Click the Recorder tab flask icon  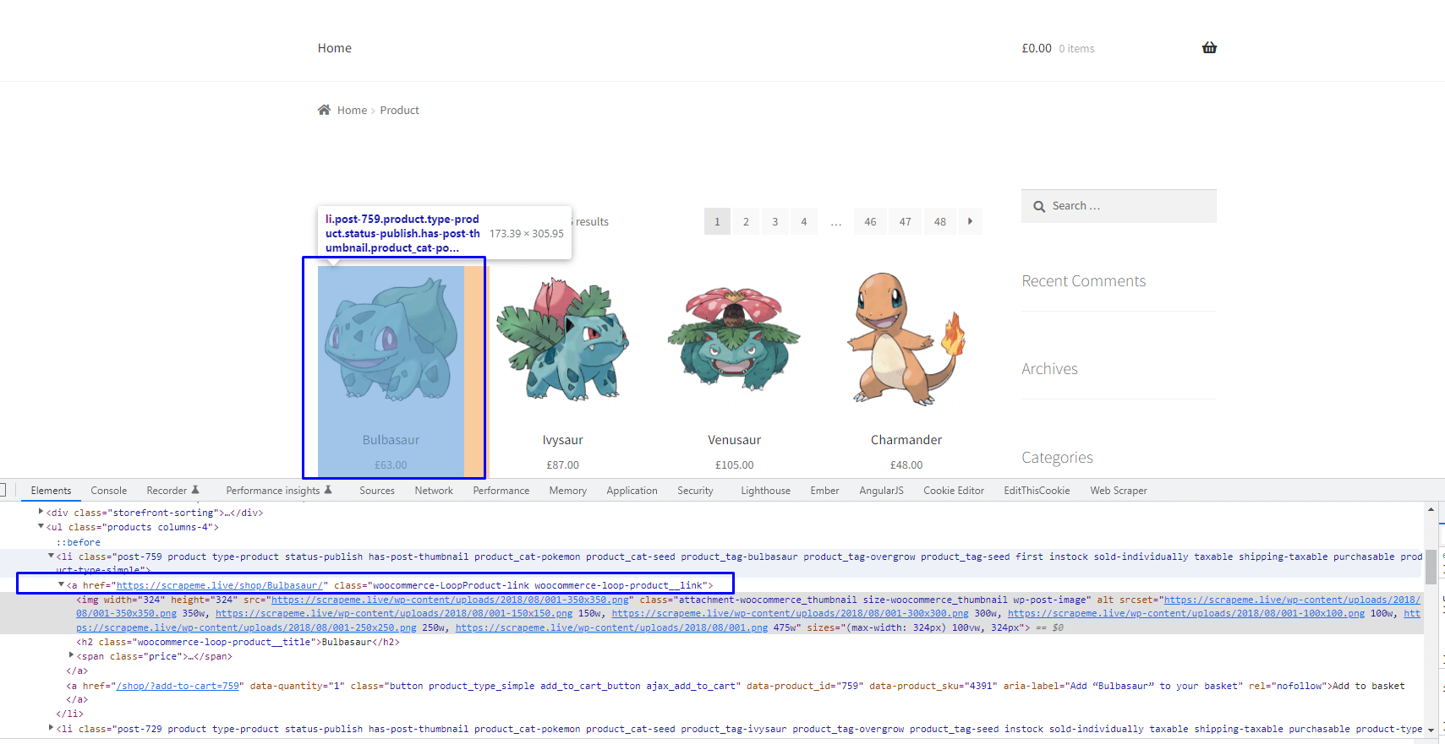[195, 490]
